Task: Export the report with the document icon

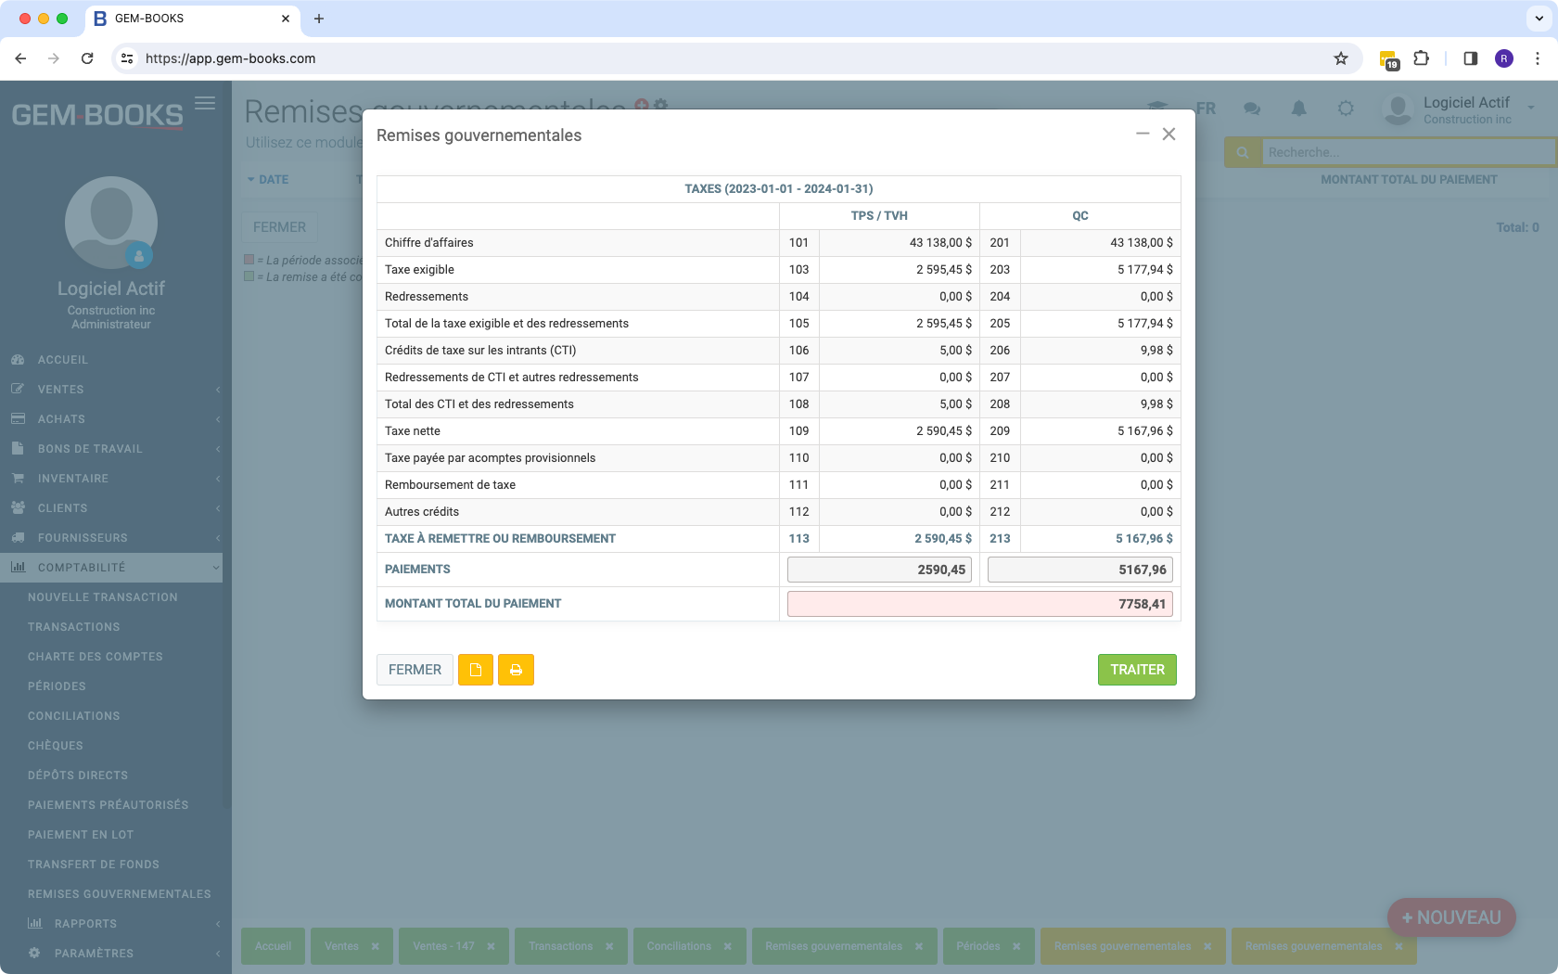Action: coord(475,669)
